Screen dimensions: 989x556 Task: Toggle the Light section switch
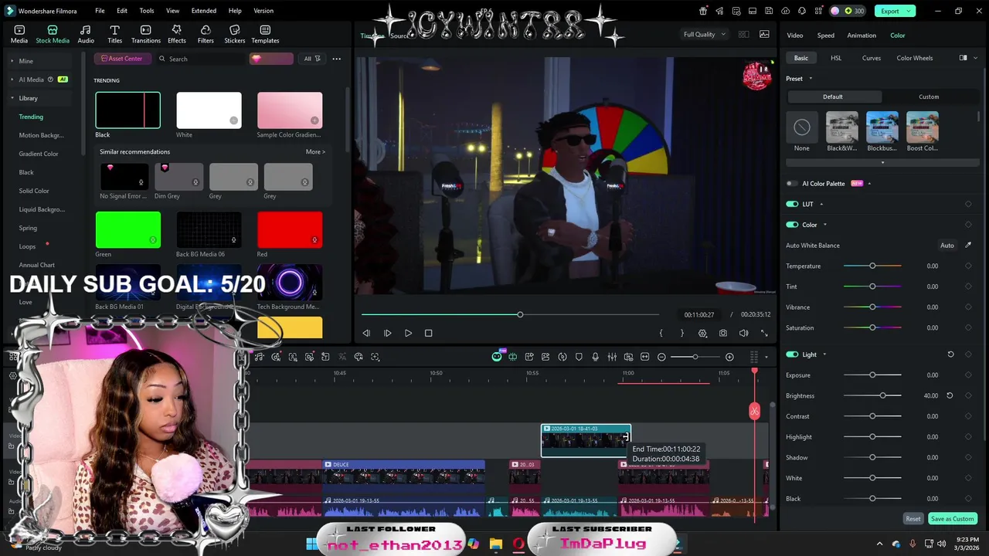(792, 354)
